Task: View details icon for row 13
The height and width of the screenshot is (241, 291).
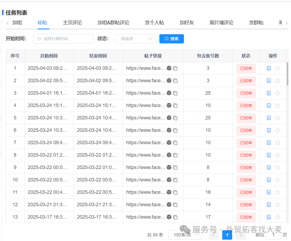Action: [x=269, y=217]
